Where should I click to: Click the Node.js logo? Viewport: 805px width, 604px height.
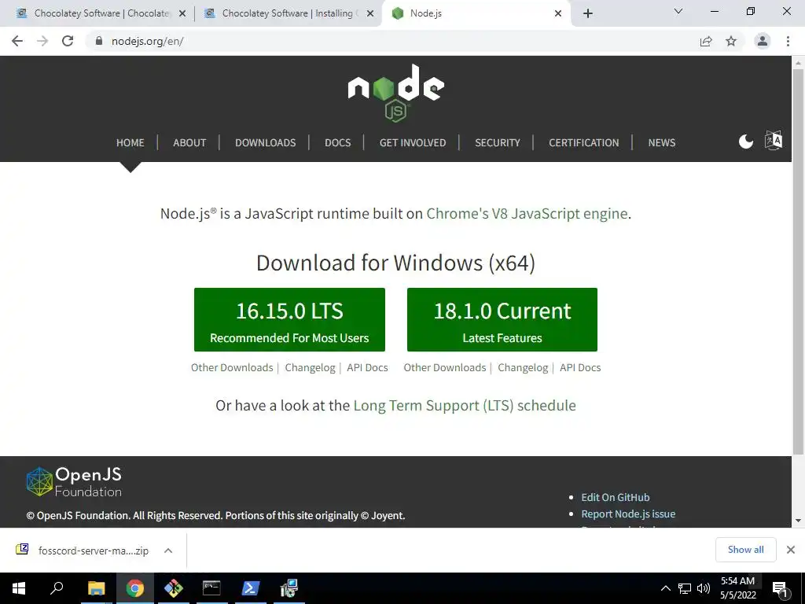[x=396, y=93]
